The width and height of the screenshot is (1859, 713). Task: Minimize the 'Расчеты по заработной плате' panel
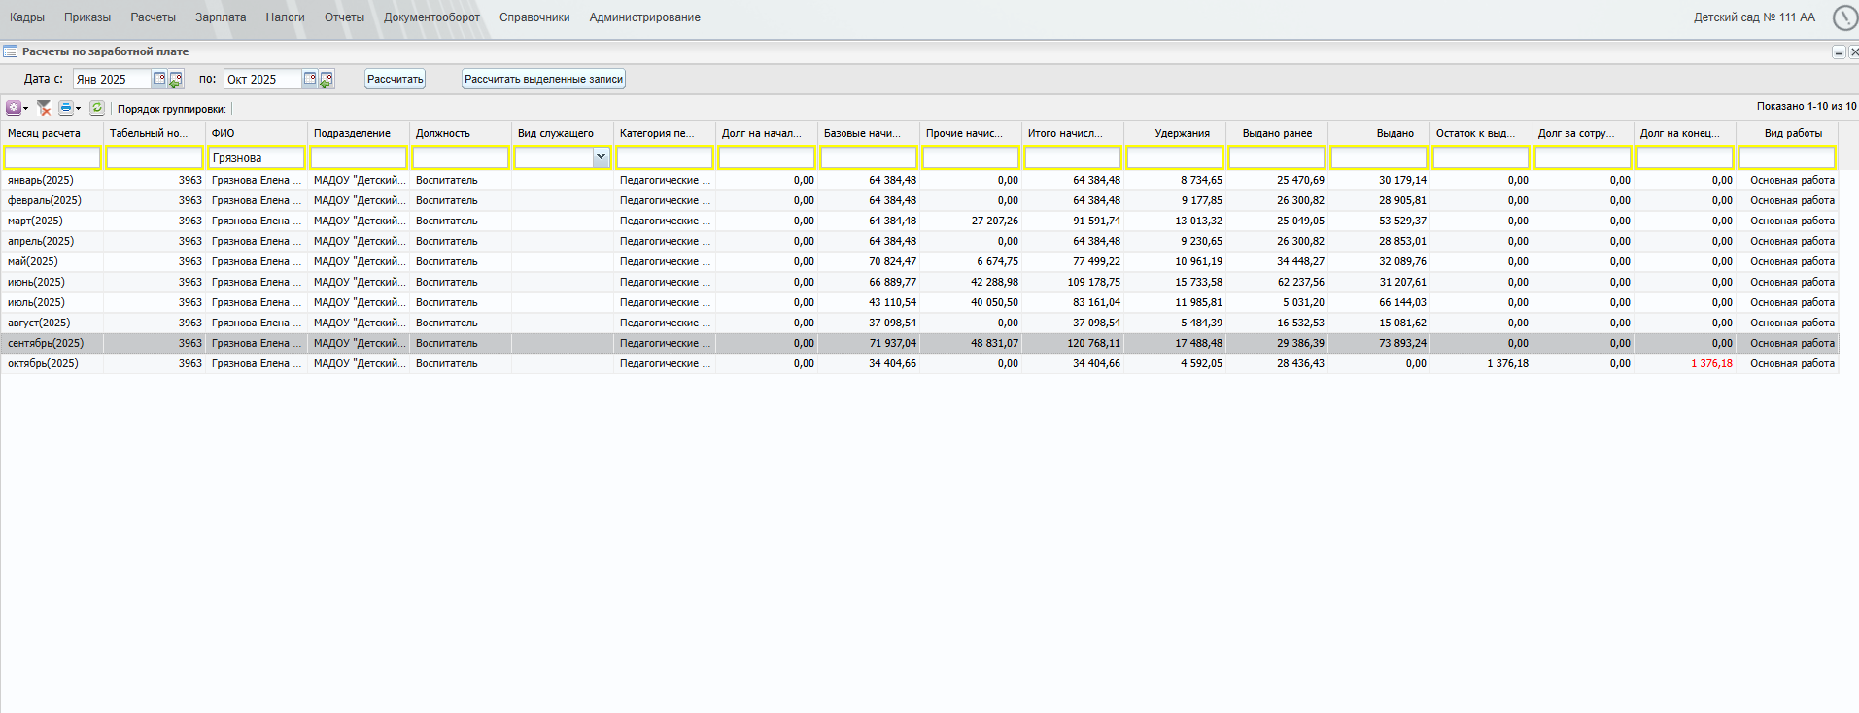1838,52
